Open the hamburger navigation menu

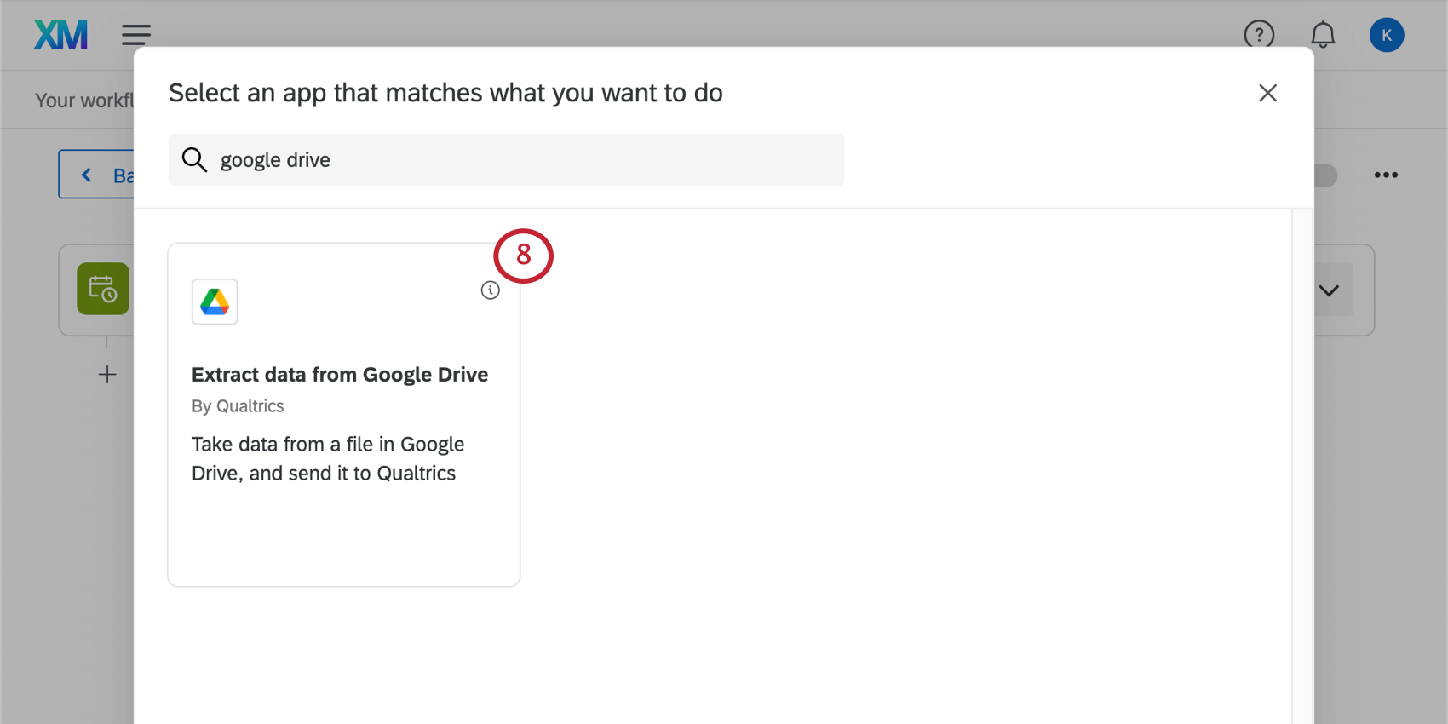pyautogui.click(x=136, y=35)
